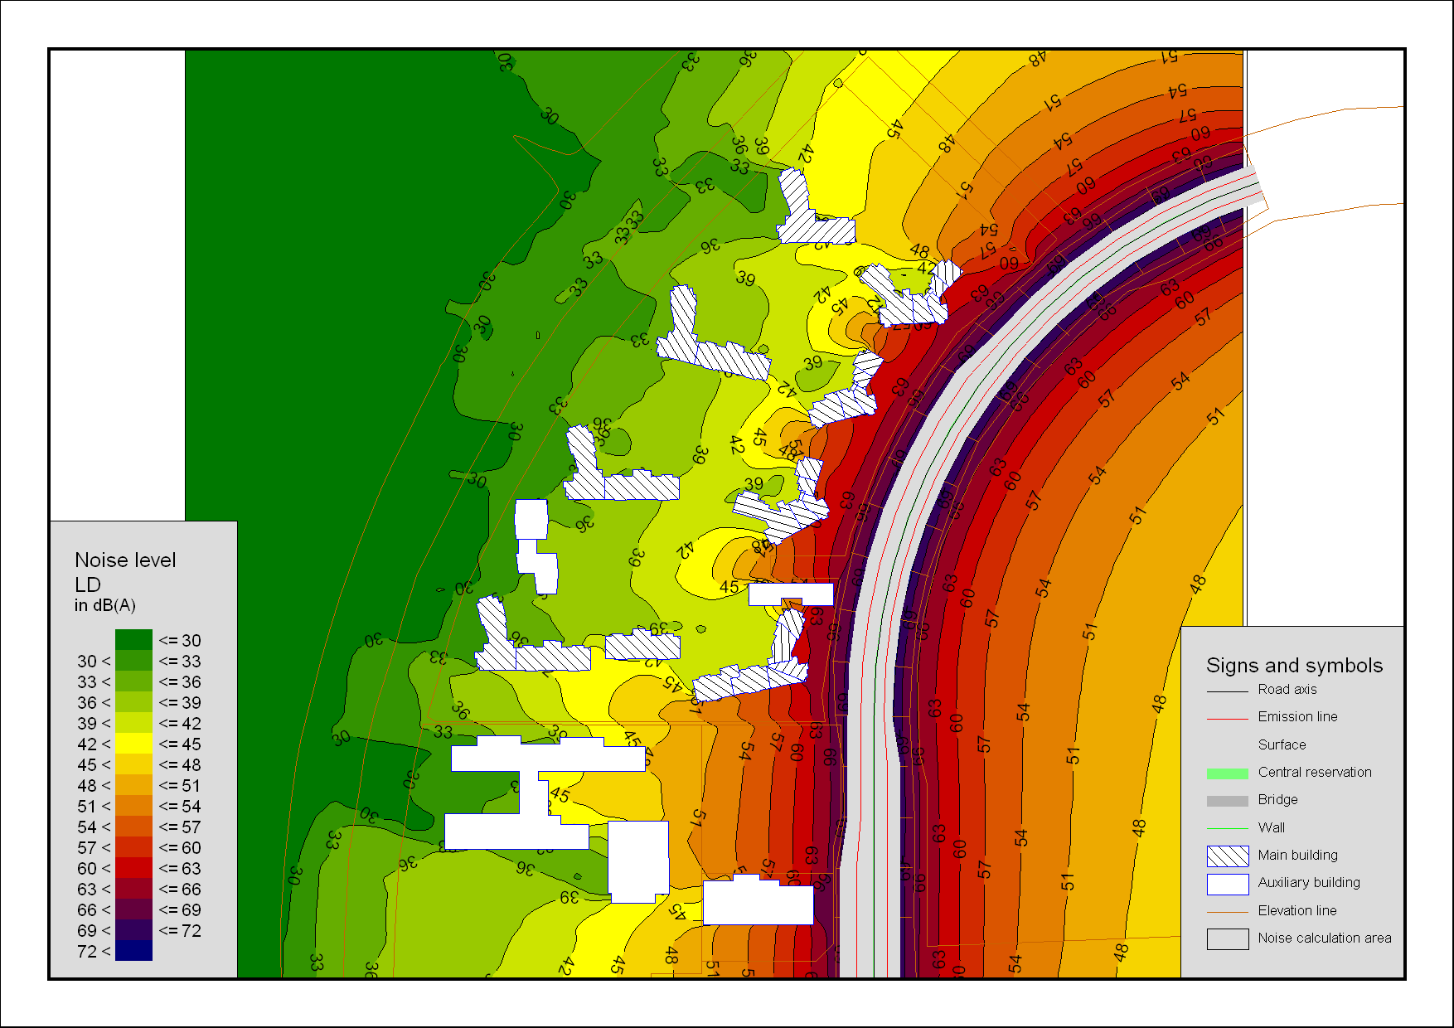Click the 'LD' label in legend
The image size is (1454, 1028).
coord(87,584)
